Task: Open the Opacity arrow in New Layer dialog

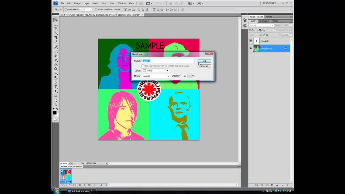Action: [x=189, y=76]
